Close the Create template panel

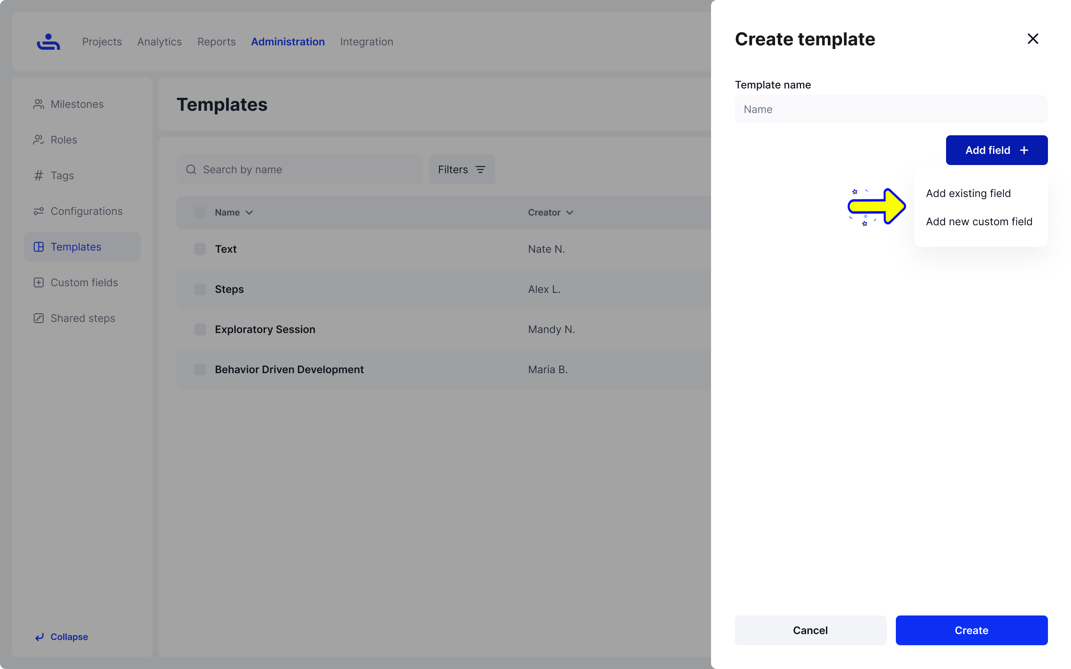pyautogui.click(x=1032, y=39)
